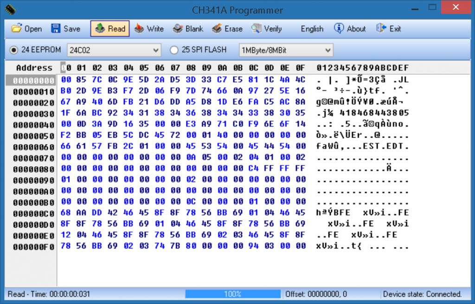475x304 pixels.
Task: Select address row 00000060
Action: pyautogui.click(x=33, y=147)
